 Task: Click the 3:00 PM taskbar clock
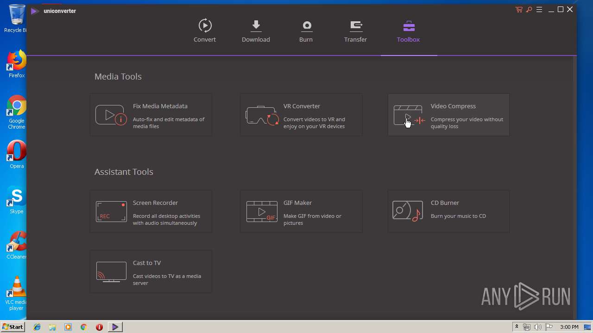pyautogui.click(x=569, y=327)
